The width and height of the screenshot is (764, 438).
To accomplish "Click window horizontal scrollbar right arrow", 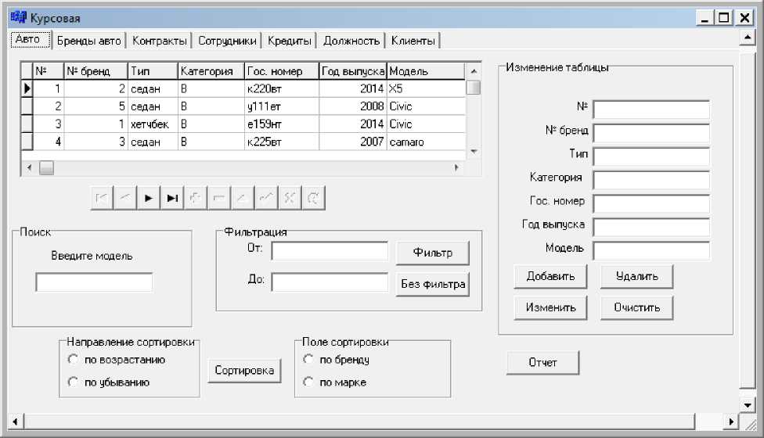I will point(731,422).
